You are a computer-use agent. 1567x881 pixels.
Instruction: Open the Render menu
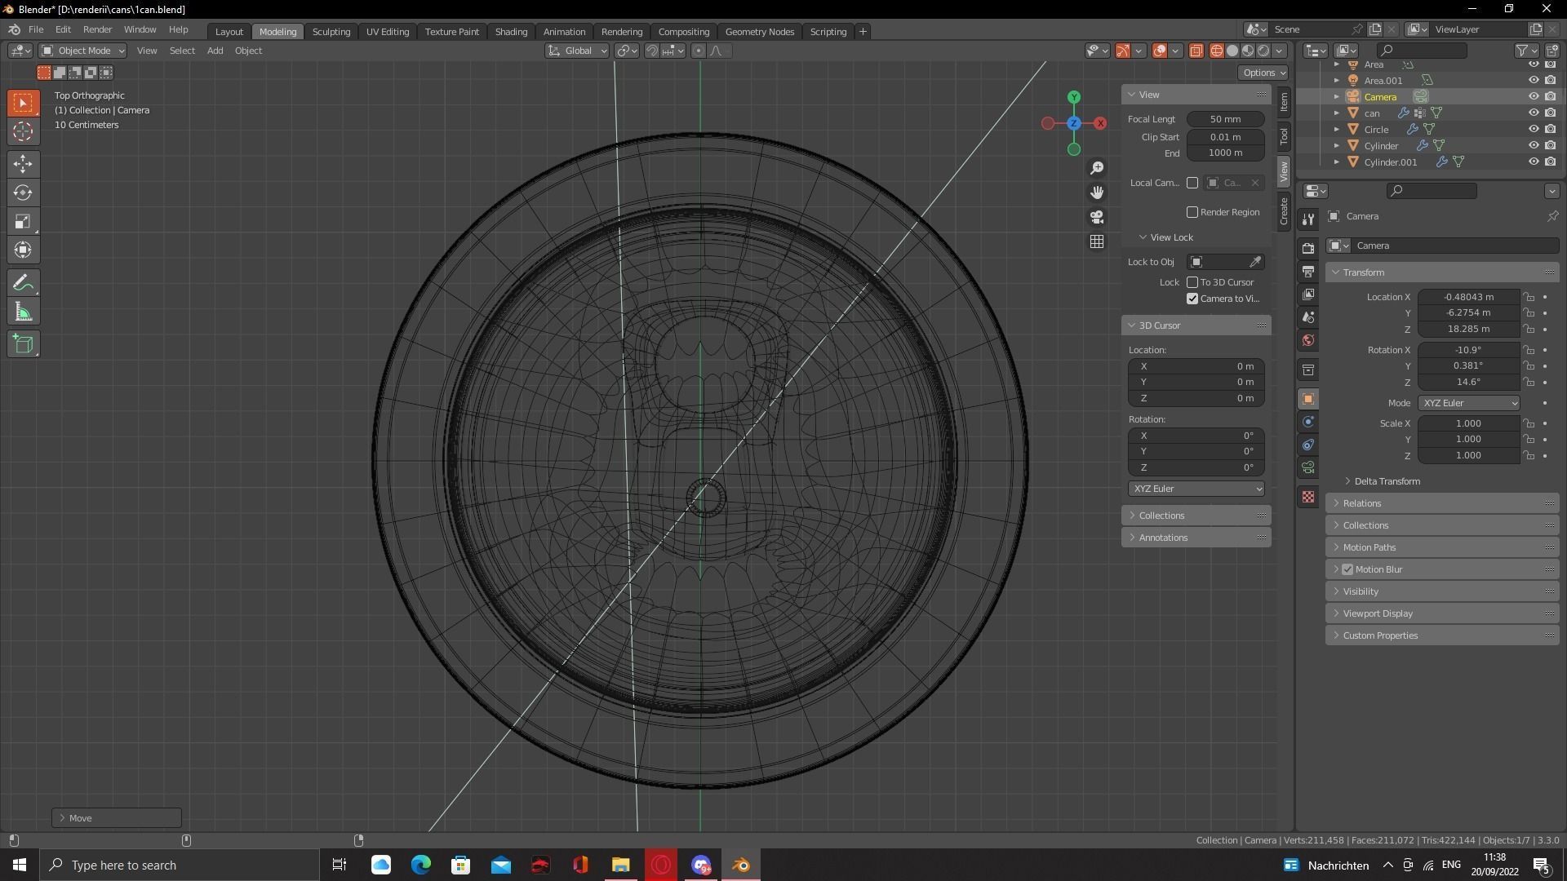[x=98, y=29]
